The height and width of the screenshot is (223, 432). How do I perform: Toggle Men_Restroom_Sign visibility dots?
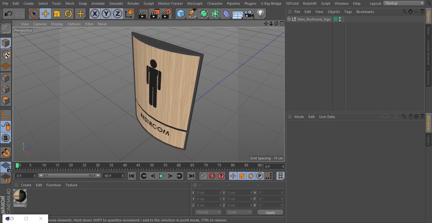pos(340,19)
